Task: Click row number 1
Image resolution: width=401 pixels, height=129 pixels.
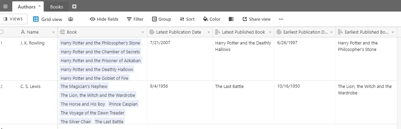Action: (1, 43)
